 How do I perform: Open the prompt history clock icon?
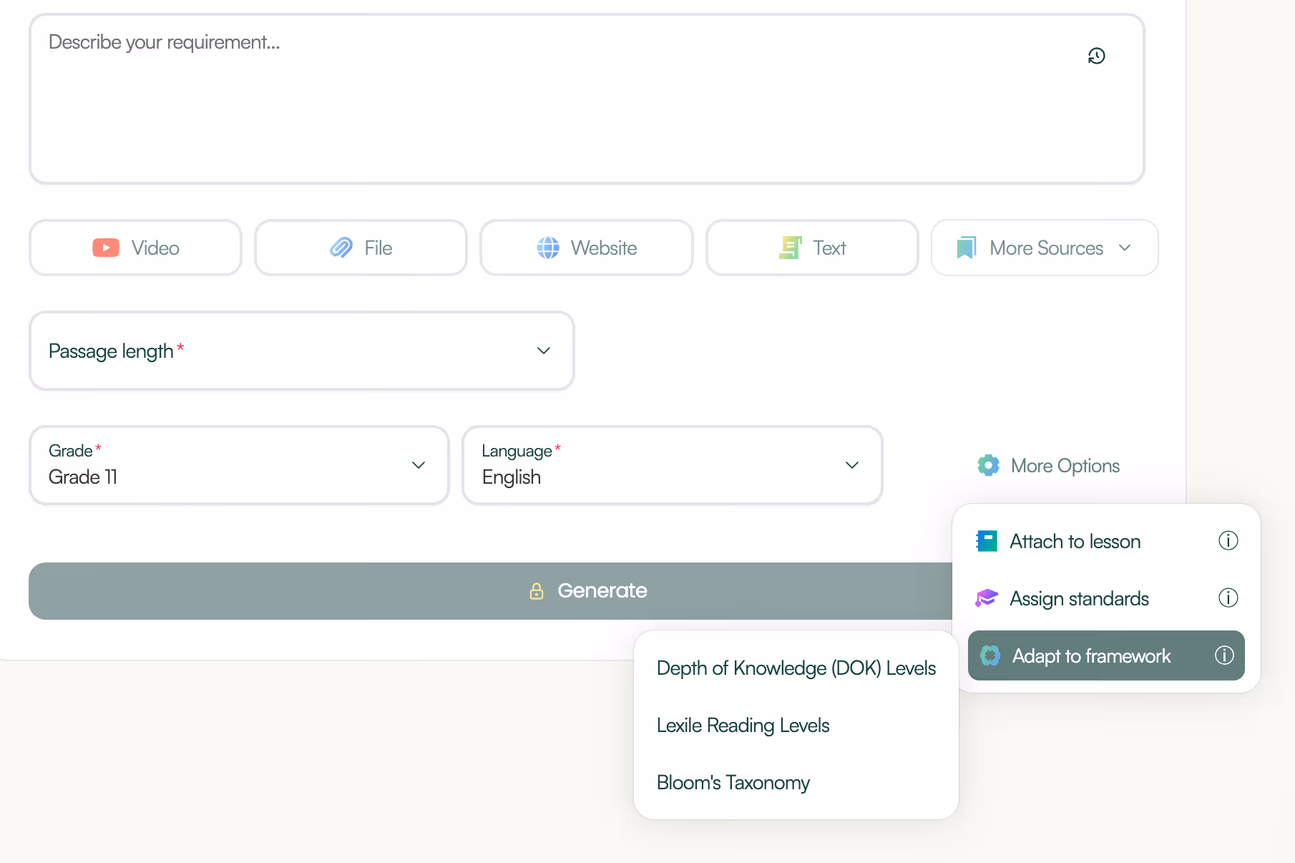click(1096, 56)
